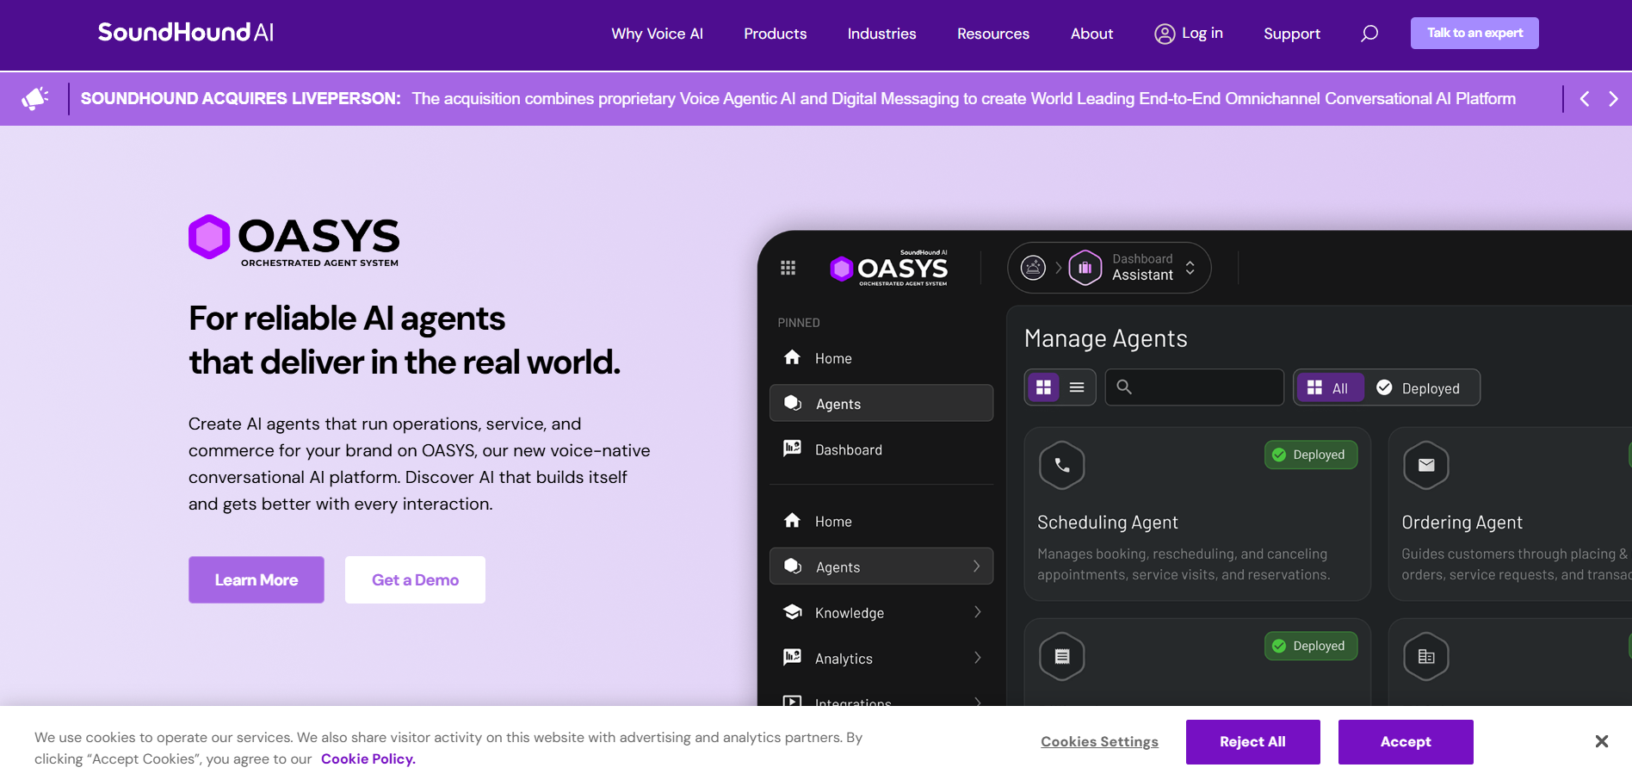Screen dimensions: 1632x780
Task: Click the Integrations icon in the sidebar
Action: point(793,701)
